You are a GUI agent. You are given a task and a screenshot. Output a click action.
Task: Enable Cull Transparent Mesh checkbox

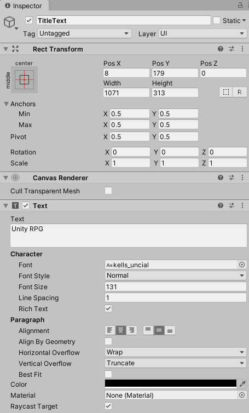click(108, 191)
